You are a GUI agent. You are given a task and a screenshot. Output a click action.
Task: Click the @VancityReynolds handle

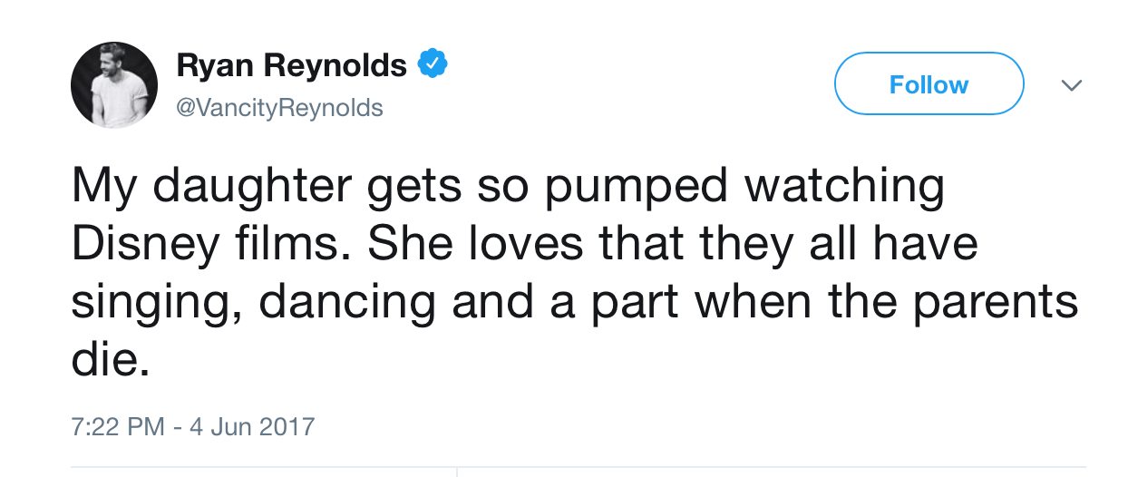click(279, 108)
